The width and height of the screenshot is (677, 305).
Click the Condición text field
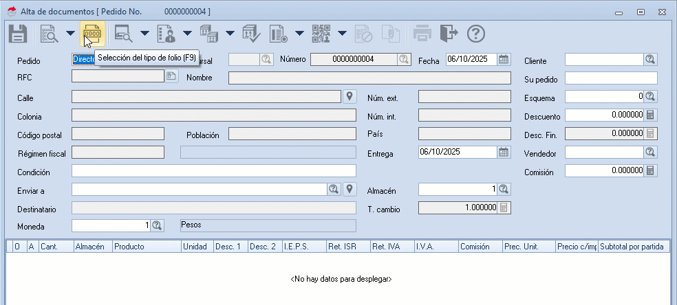coord(213,171)
